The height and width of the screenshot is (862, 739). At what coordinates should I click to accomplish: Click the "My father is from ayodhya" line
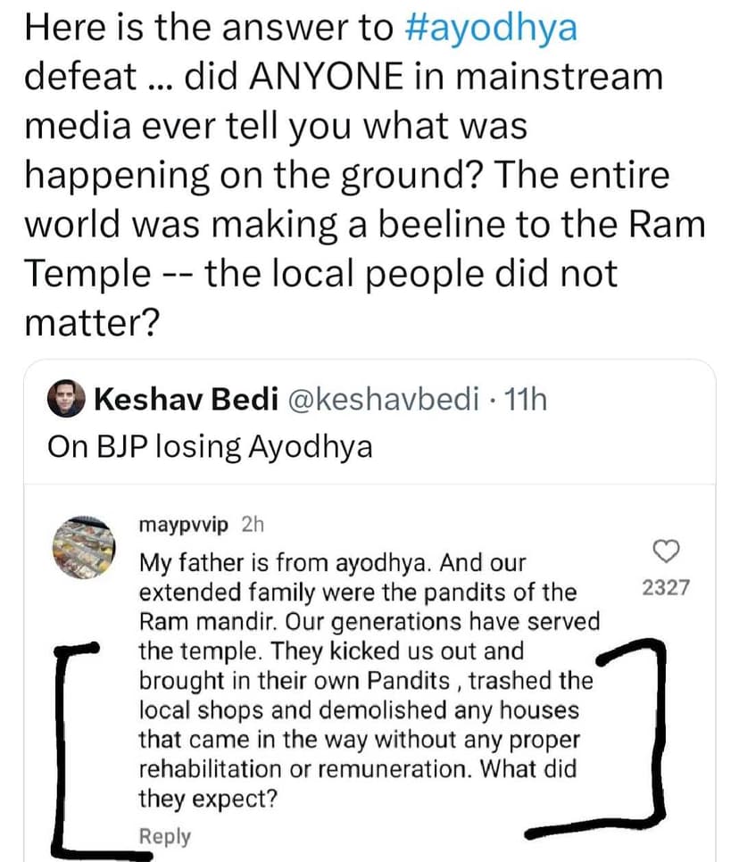(x=332, y=564)
